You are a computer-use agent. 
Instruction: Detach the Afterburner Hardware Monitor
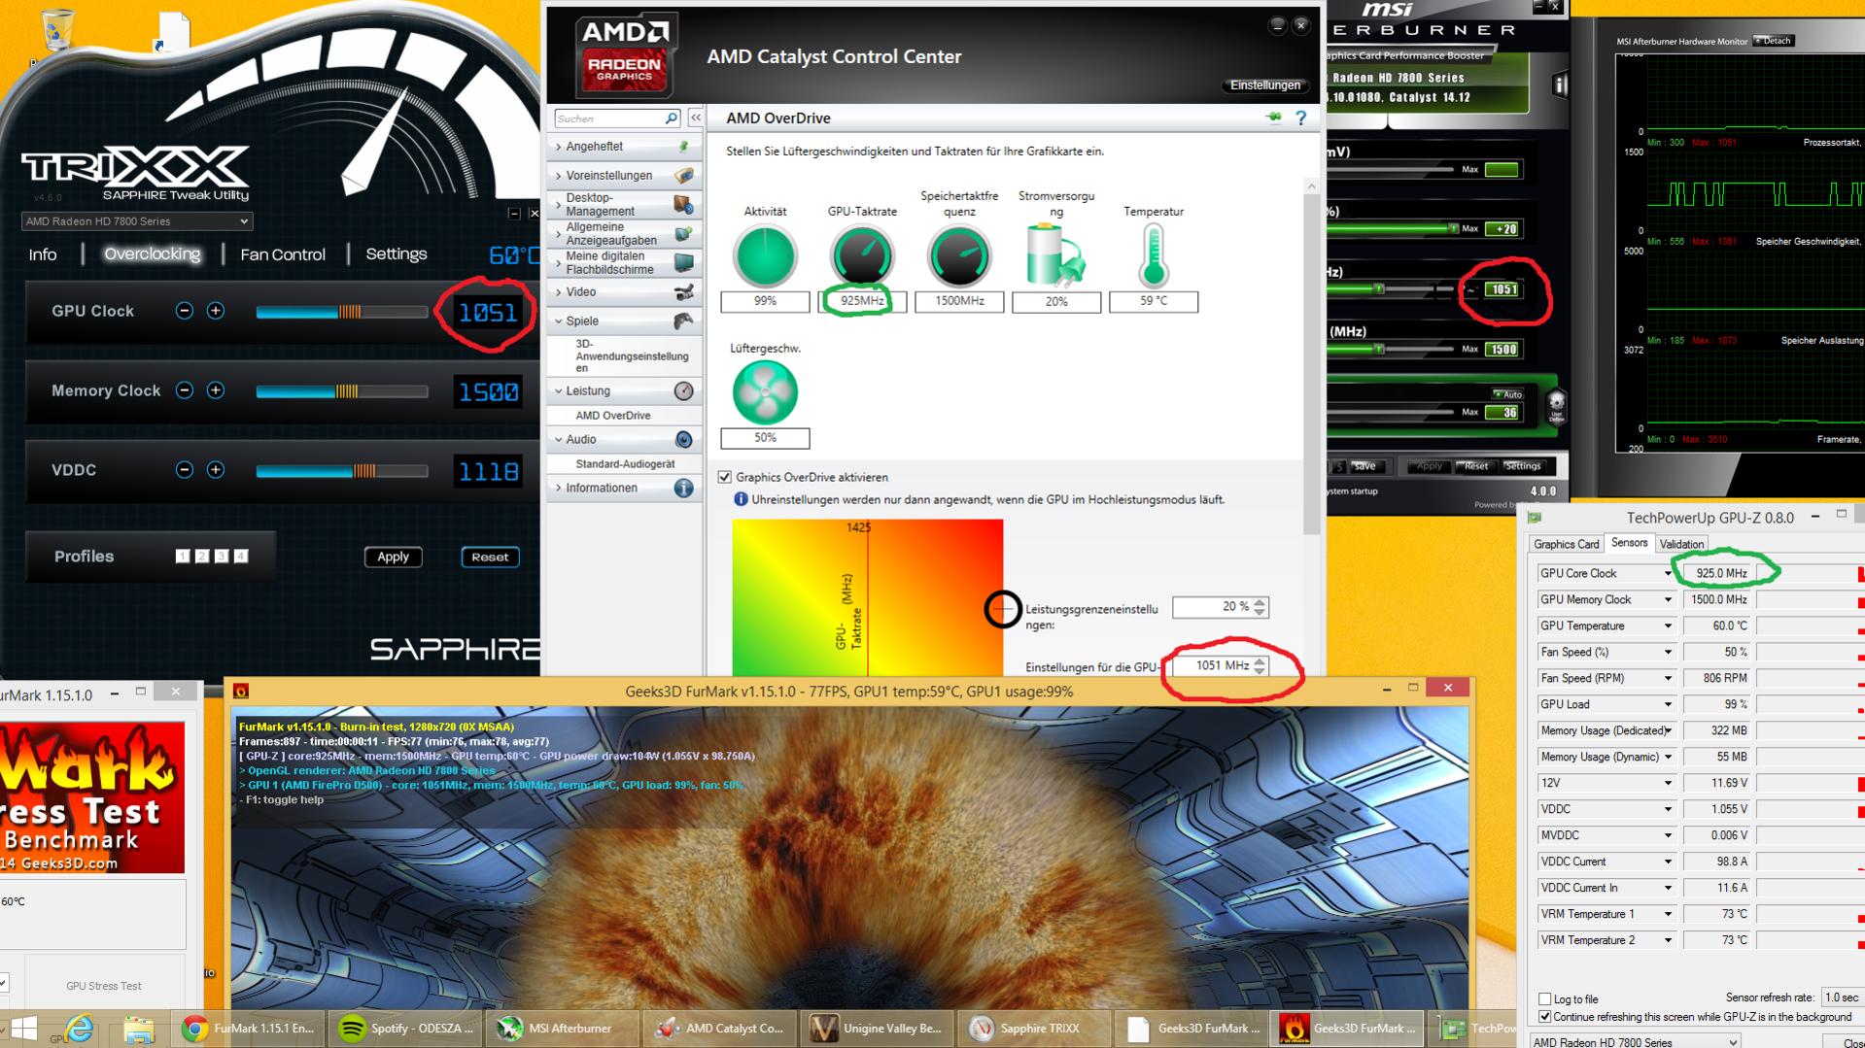pyautogui.click(x=1775, y=41)
